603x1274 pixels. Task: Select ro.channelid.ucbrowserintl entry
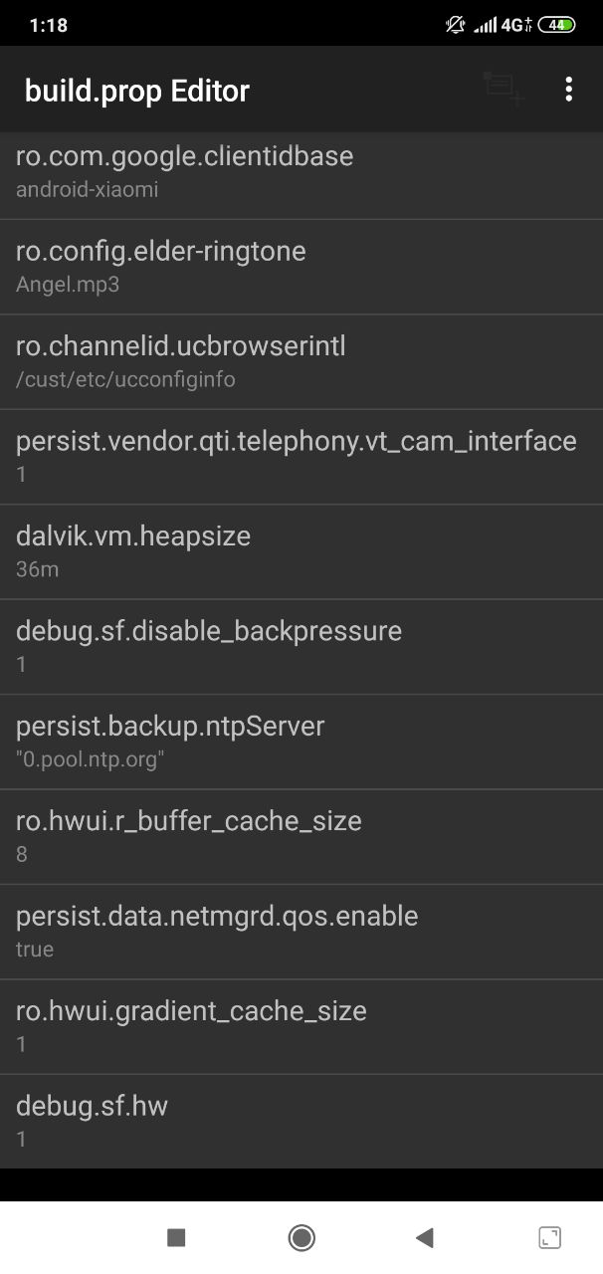[301, 362]
